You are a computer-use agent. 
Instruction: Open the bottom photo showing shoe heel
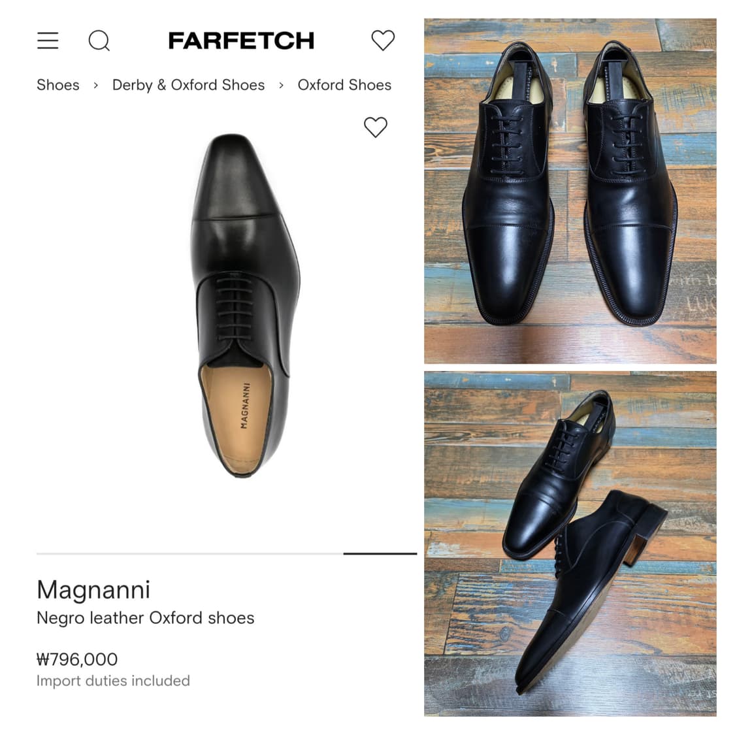click(570, 544)
